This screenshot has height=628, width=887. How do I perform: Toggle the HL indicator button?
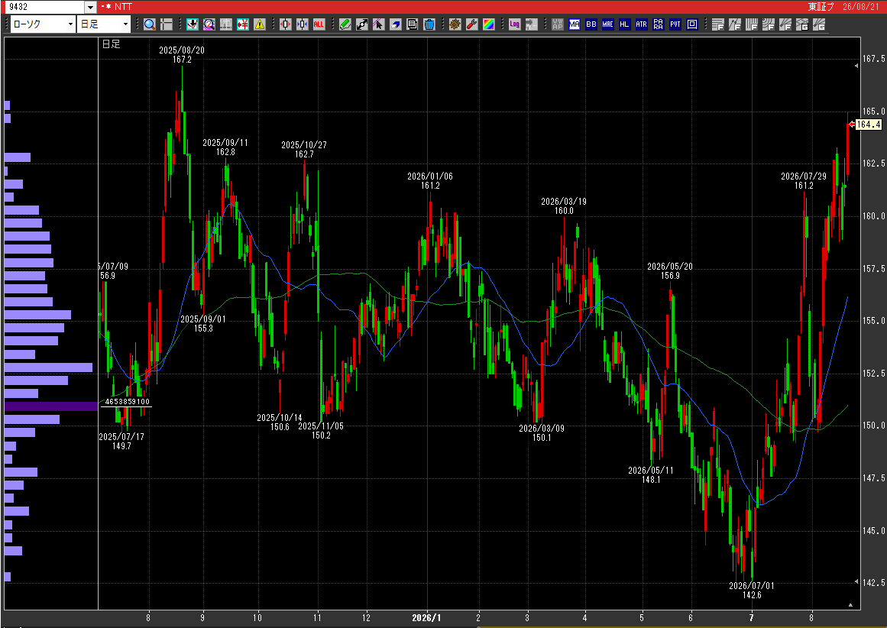click(x=624, y=24)
